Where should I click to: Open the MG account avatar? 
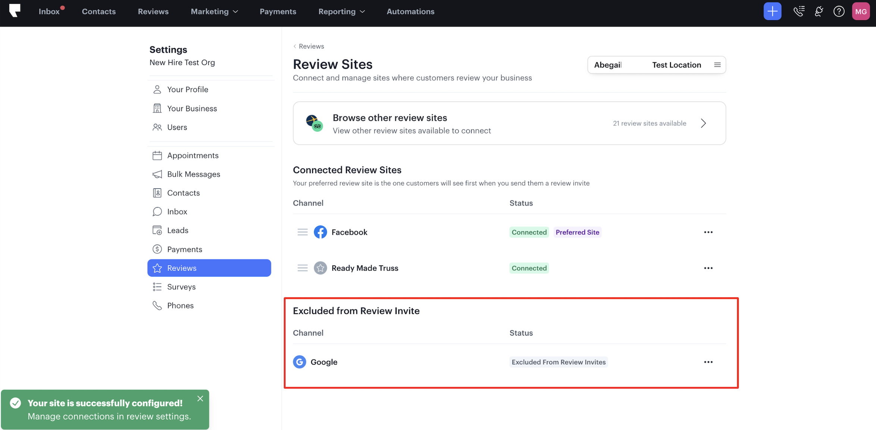[x=861, y=11]
